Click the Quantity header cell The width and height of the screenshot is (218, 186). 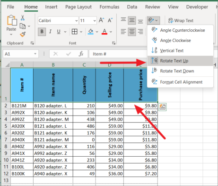point(84,85)
